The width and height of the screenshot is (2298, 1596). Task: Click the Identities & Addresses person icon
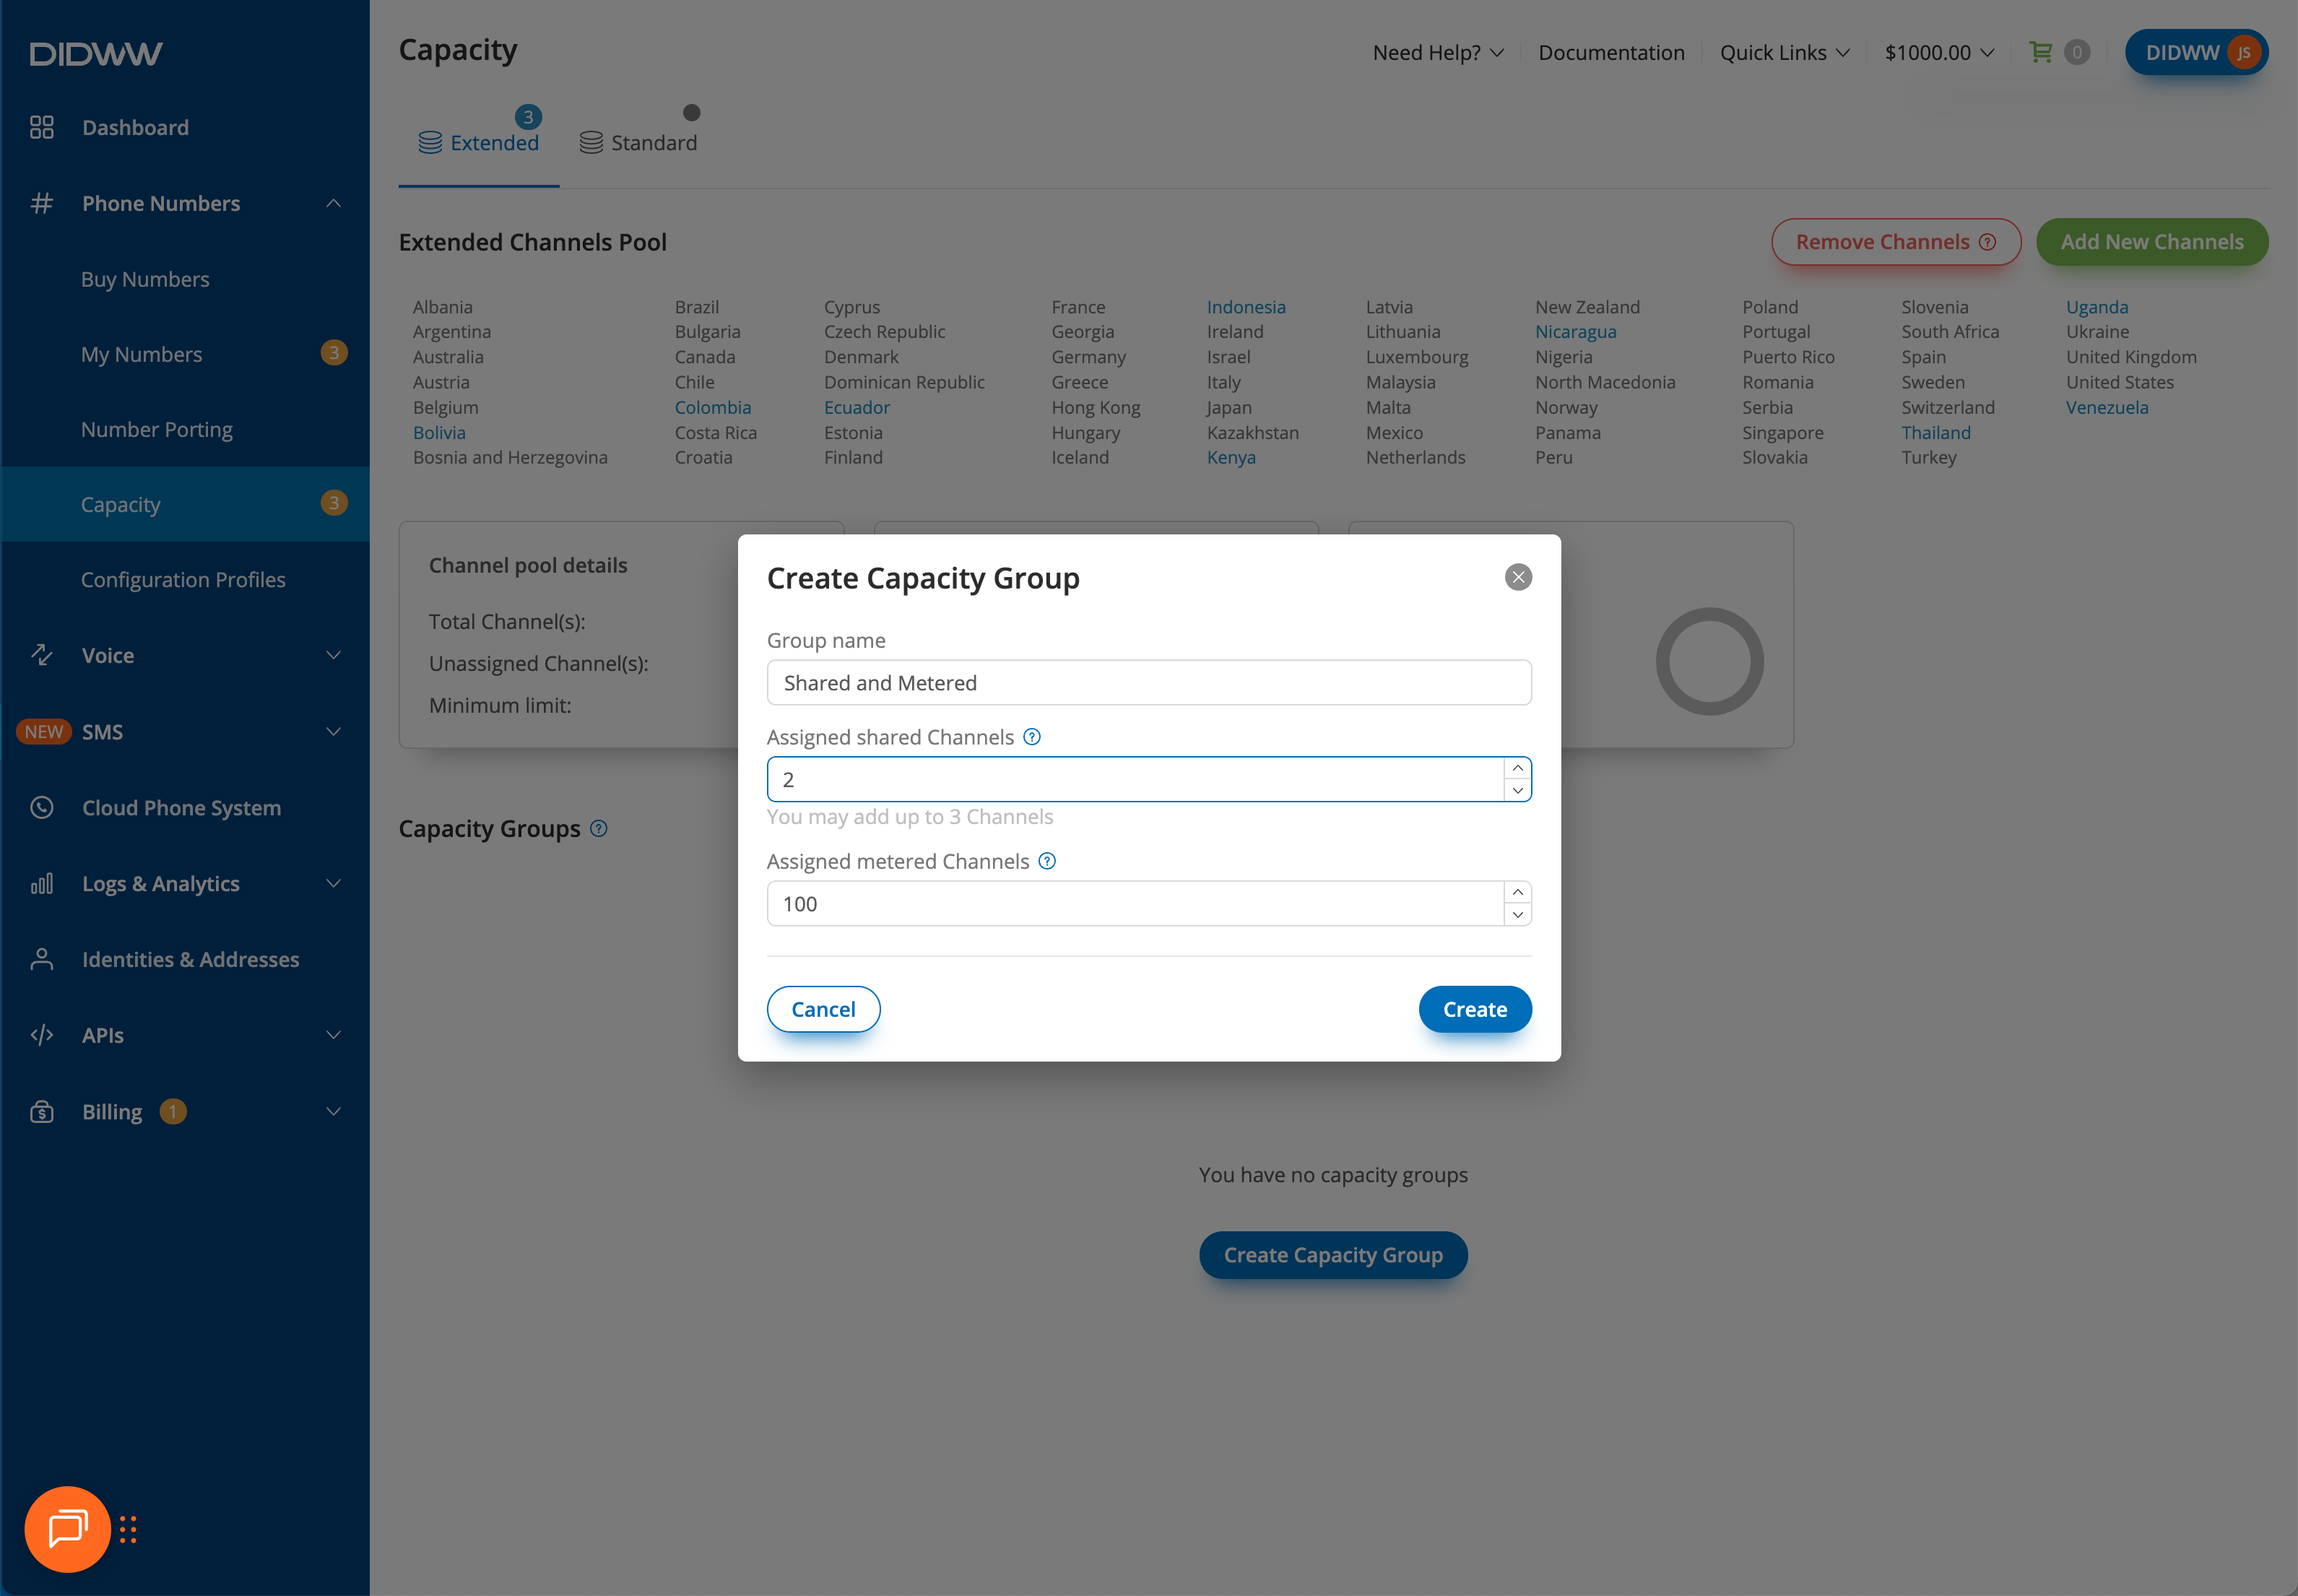pos(41,959)
